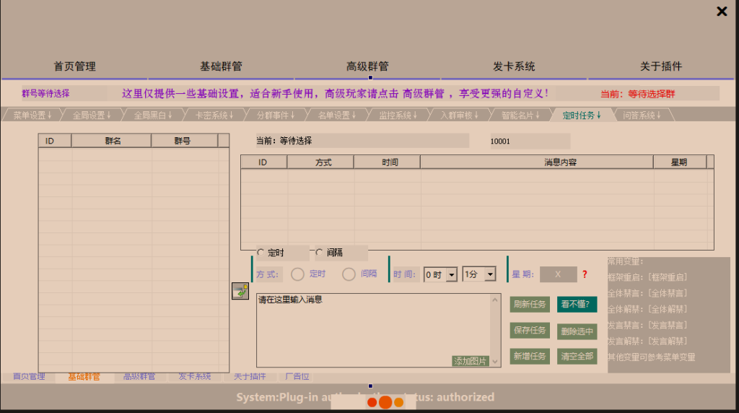Click the bottom 关于插件 tab

tap(250, 377)
